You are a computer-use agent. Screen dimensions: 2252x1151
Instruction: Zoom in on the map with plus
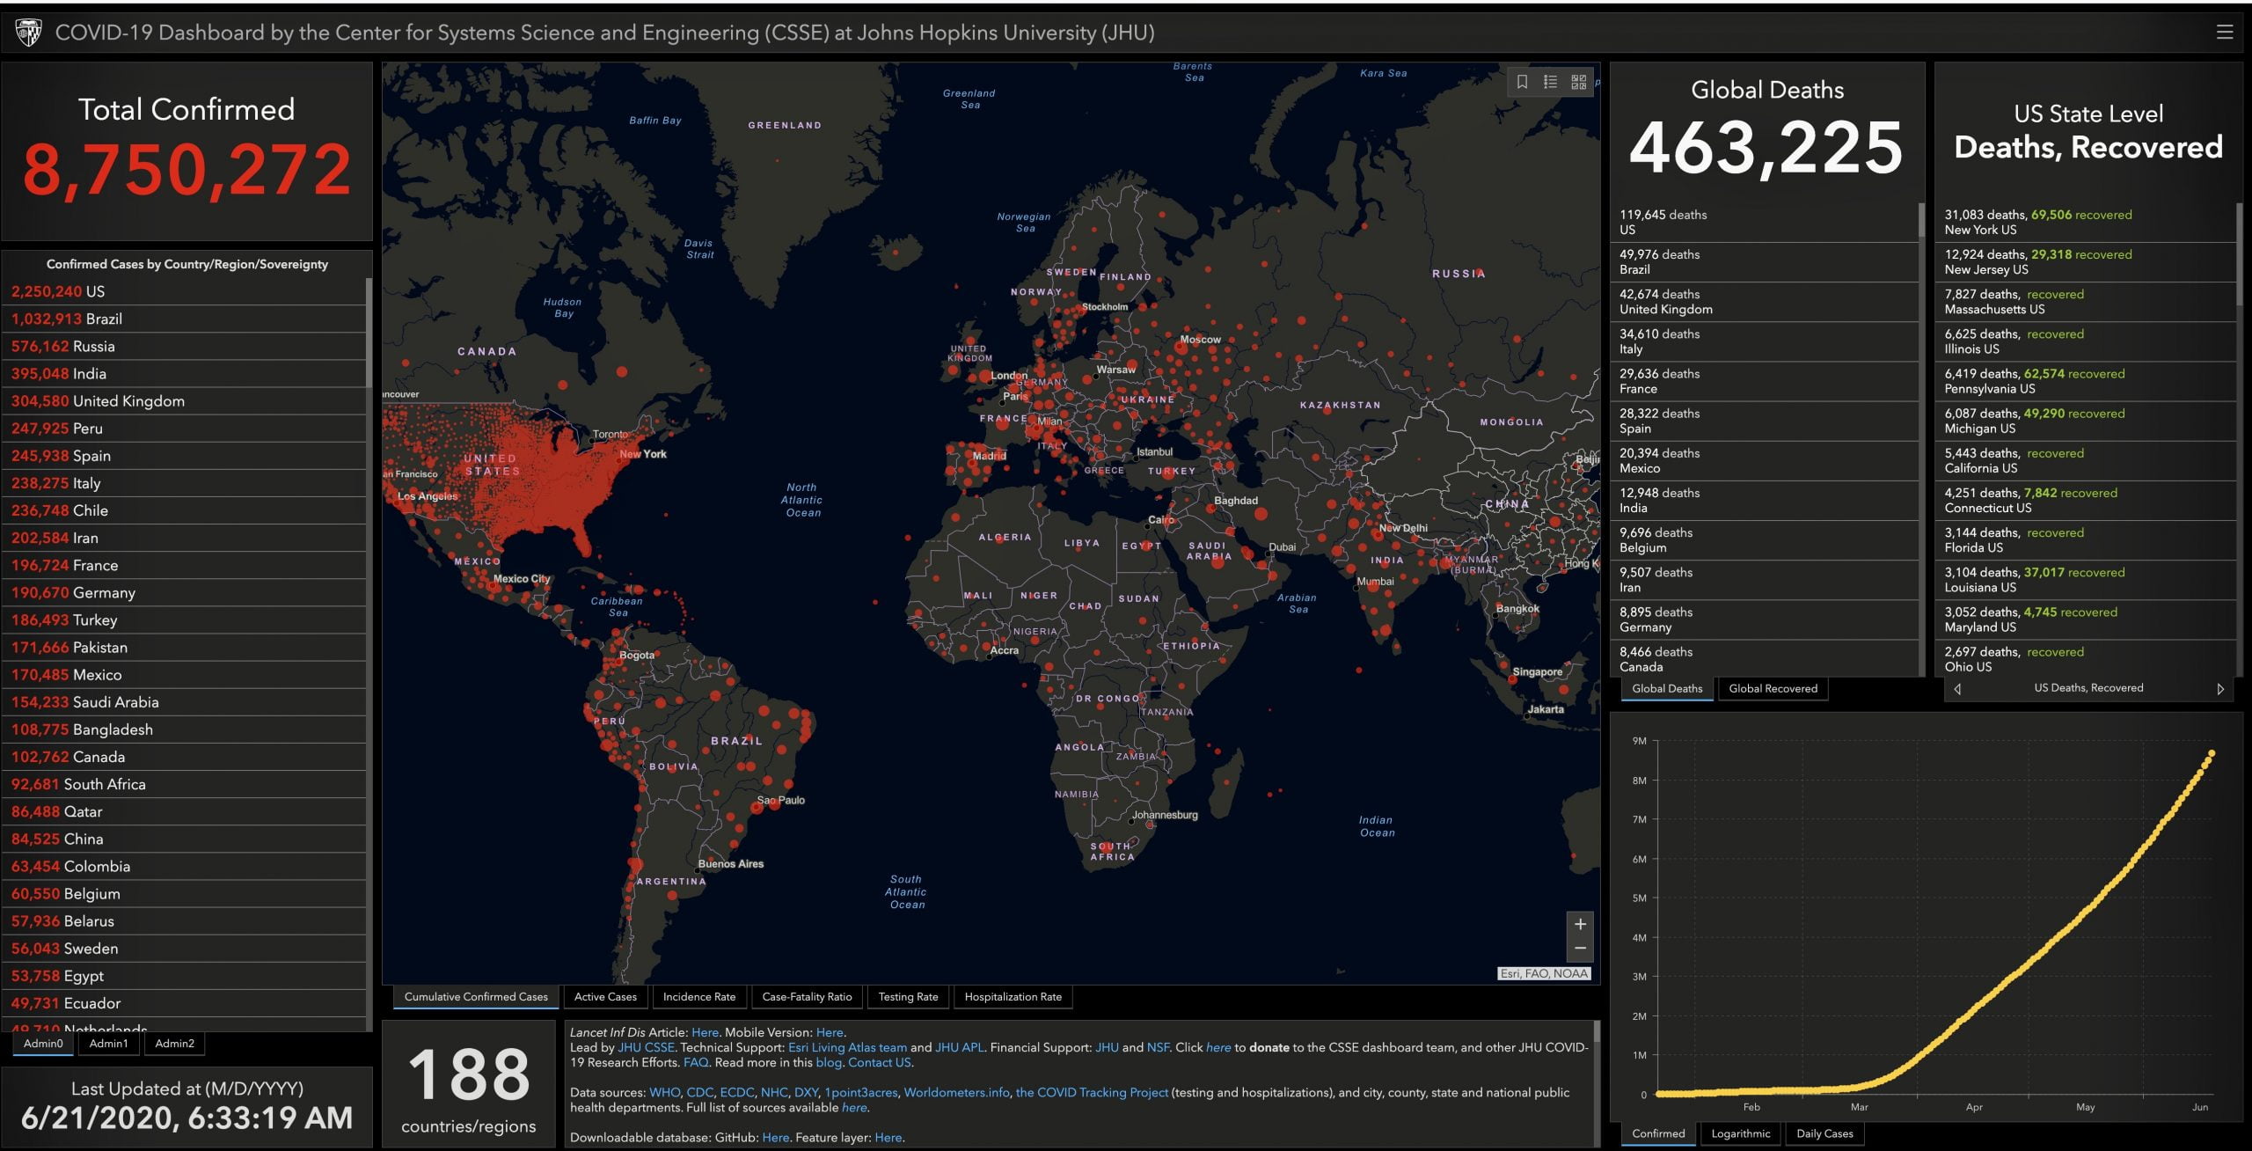click(1580, 924)
